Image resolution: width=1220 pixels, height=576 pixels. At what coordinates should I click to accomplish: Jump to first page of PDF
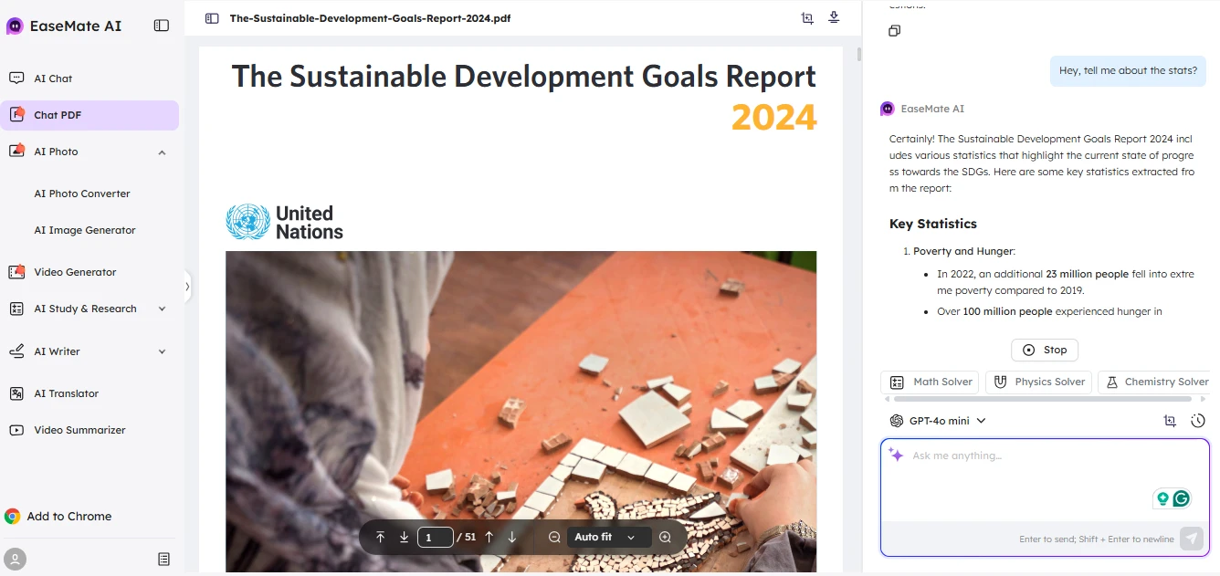point(381,537)
